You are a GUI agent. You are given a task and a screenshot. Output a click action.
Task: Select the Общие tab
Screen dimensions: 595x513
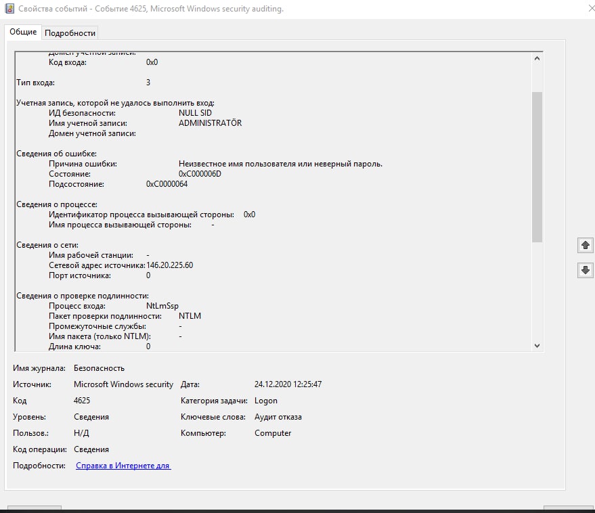pyautogui.click(x=23, y=32)
